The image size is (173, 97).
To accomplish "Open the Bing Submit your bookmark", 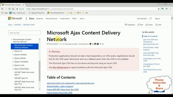I will [x=18, y=13].
